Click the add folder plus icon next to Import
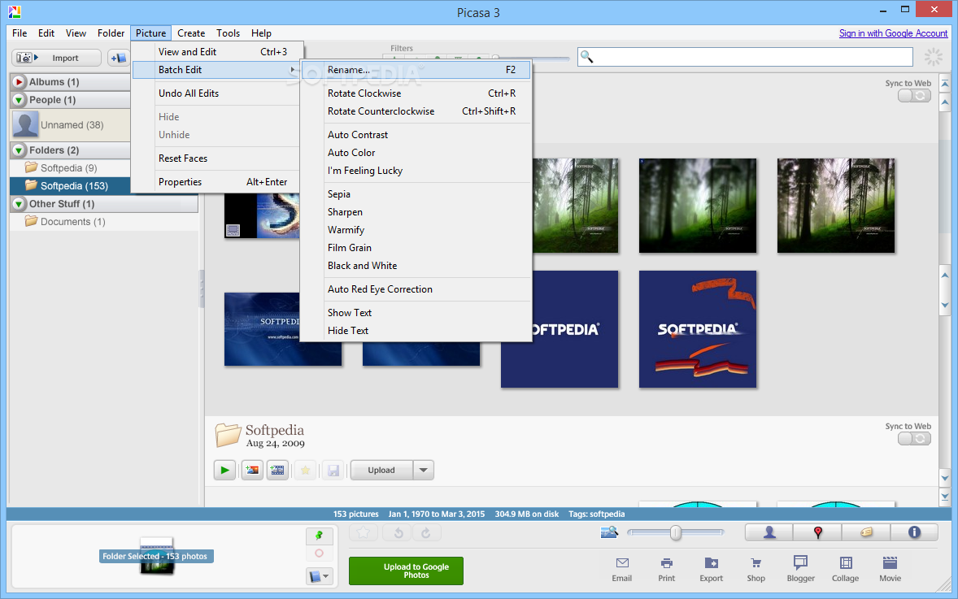958x599 pixels. 119,58
